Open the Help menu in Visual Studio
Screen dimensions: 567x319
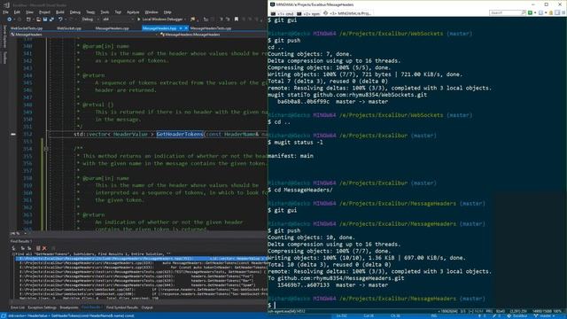167,12
